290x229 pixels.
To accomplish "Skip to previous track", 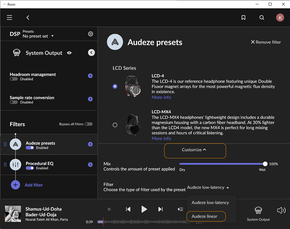I will 128,209.
